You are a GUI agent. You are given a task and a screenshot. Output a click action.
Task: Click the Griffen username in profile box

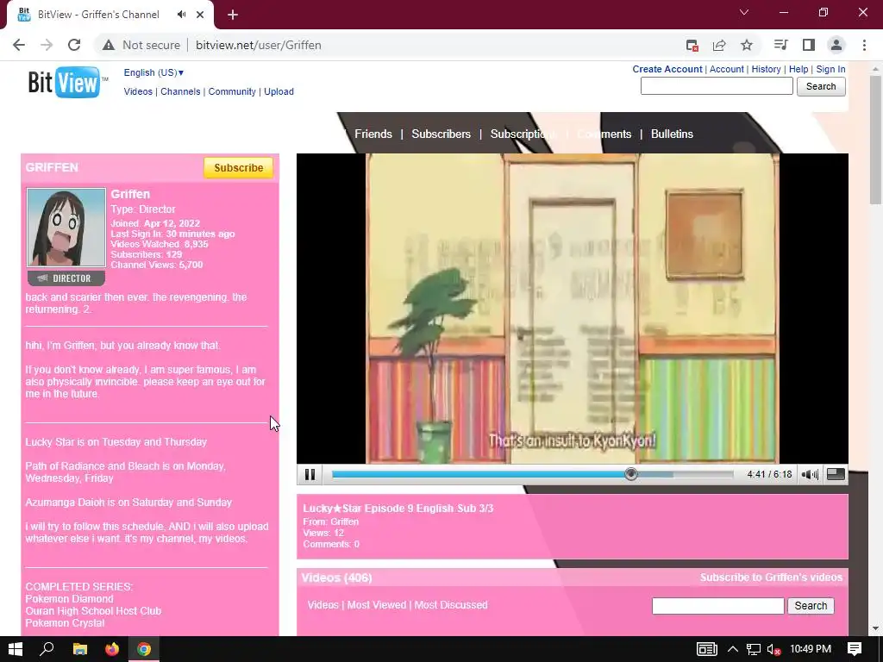[130, 194]
